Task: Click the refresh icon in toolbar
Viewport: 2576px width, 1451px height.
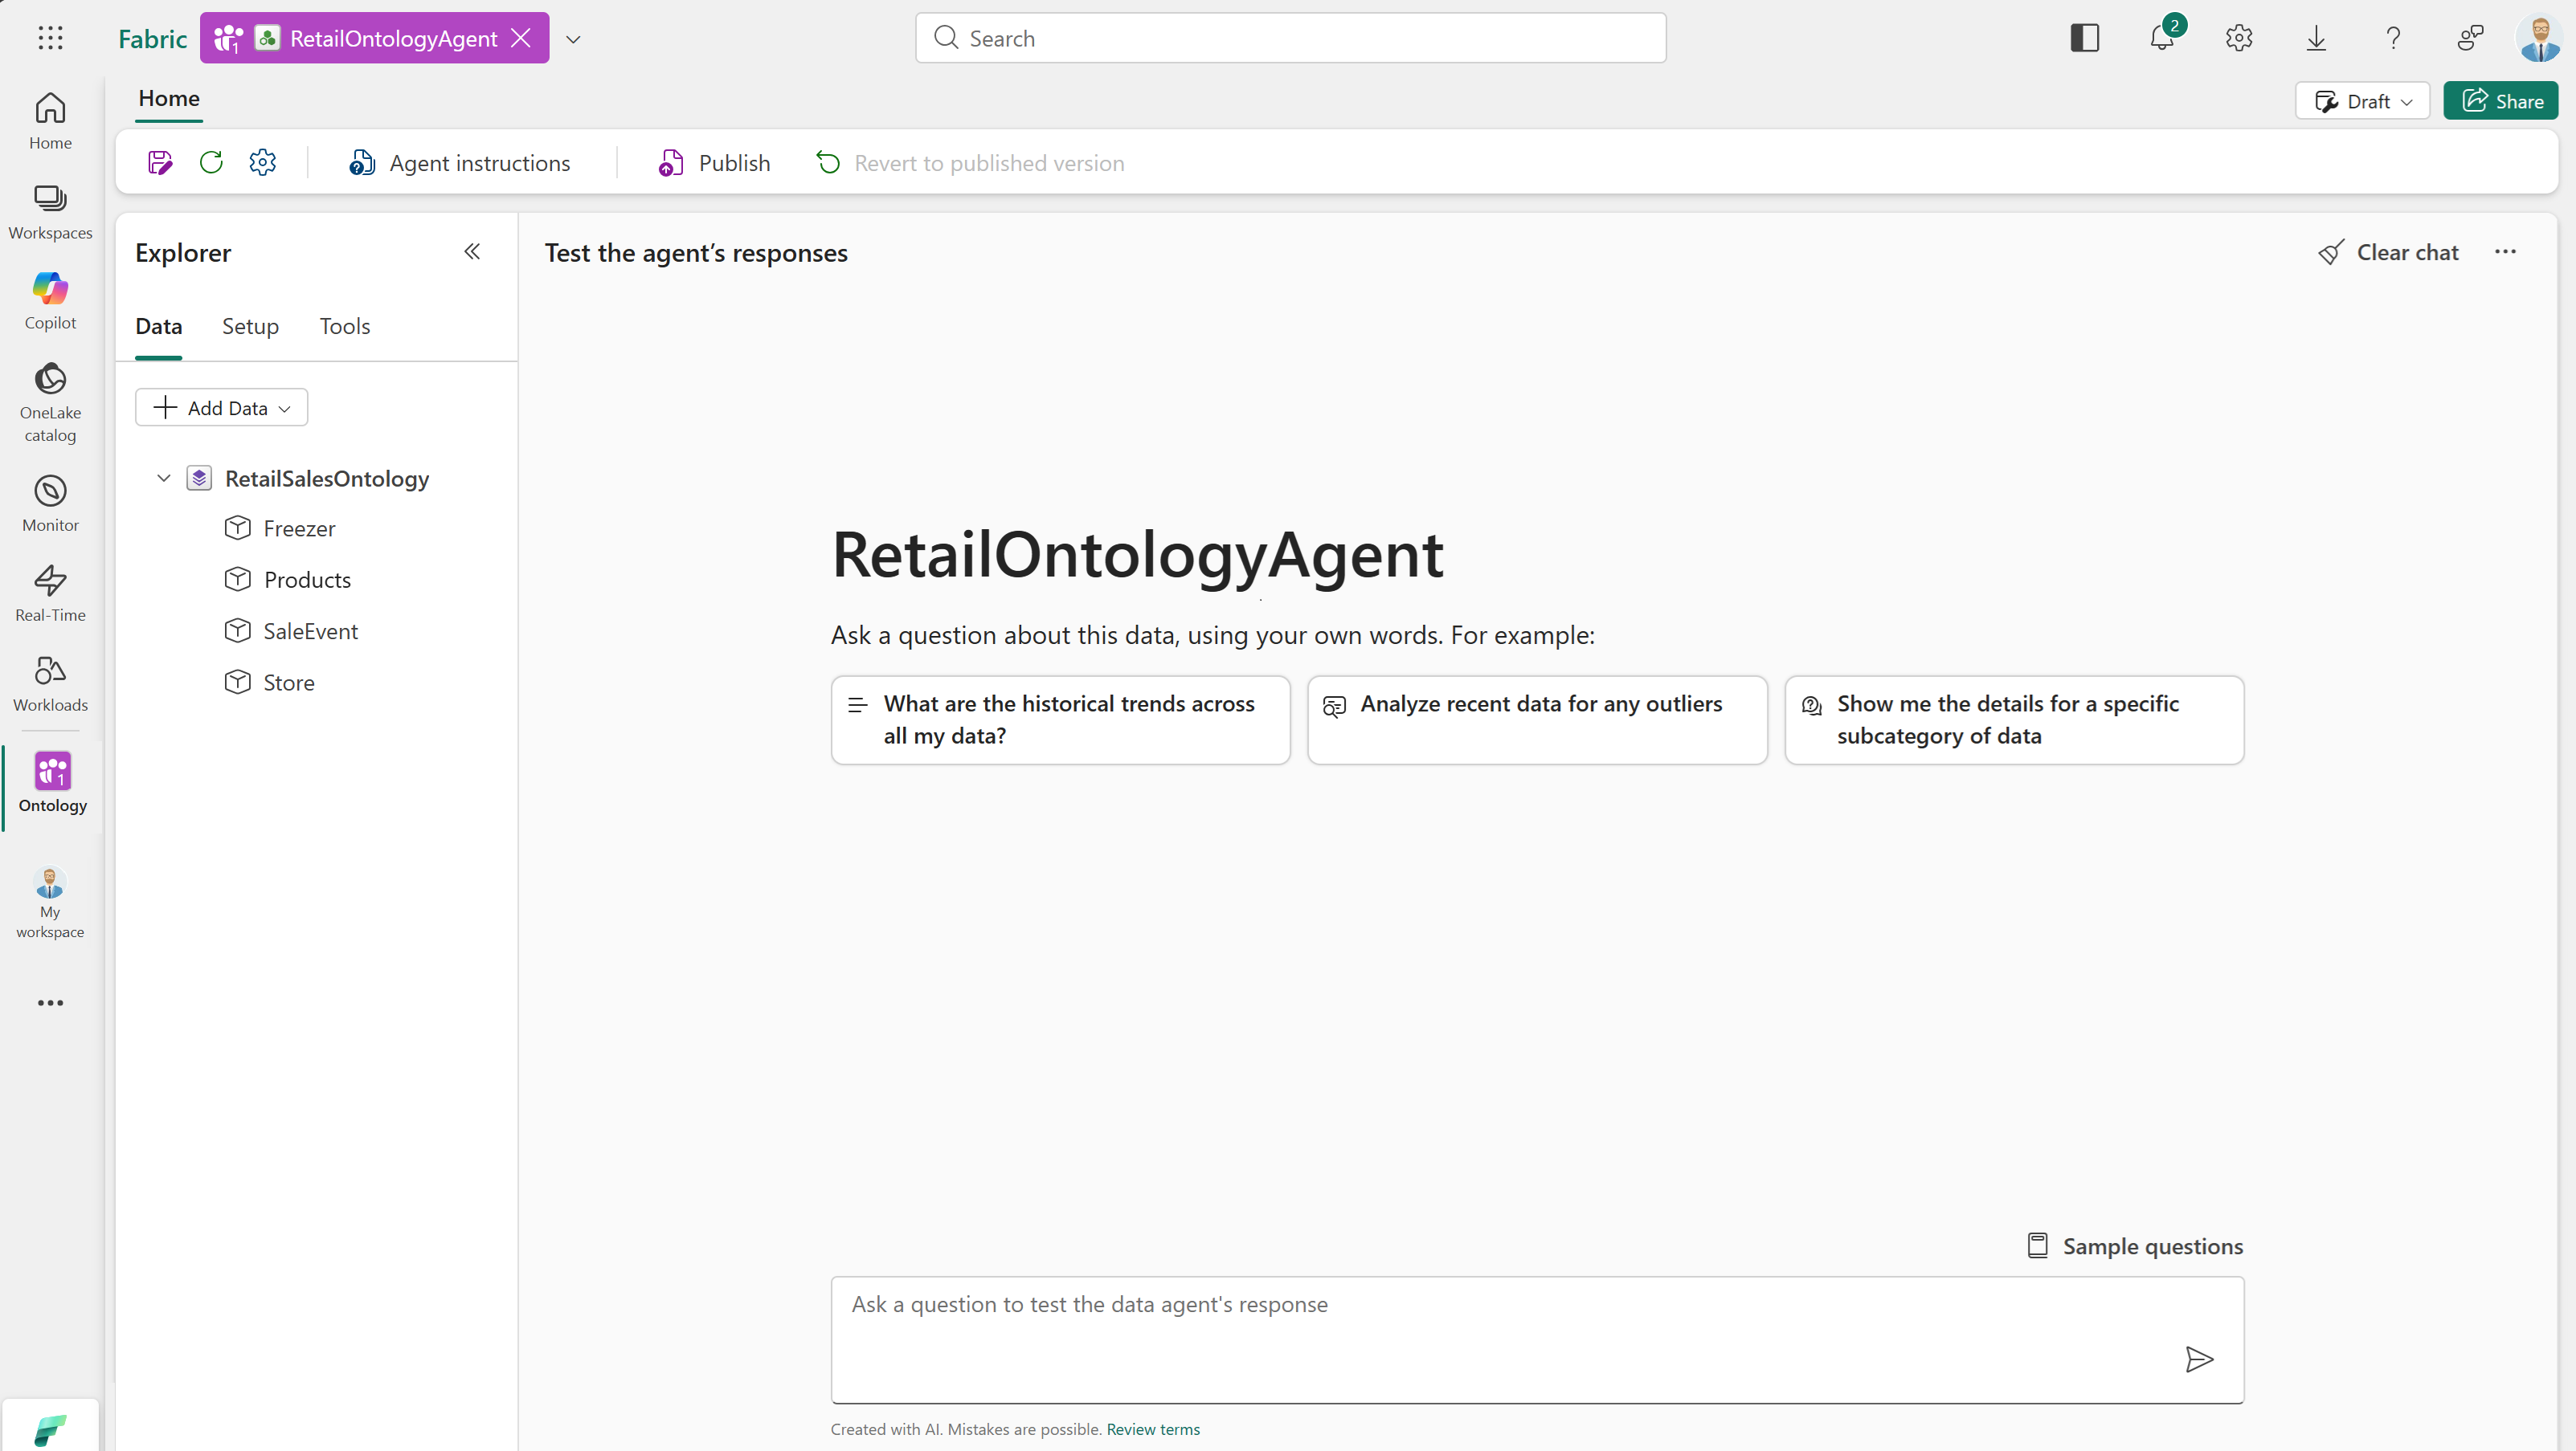Action: tap(211, 163)
